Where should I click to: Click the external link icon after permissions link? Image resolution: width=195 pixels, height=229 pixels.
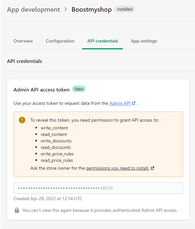click(152, 168)
